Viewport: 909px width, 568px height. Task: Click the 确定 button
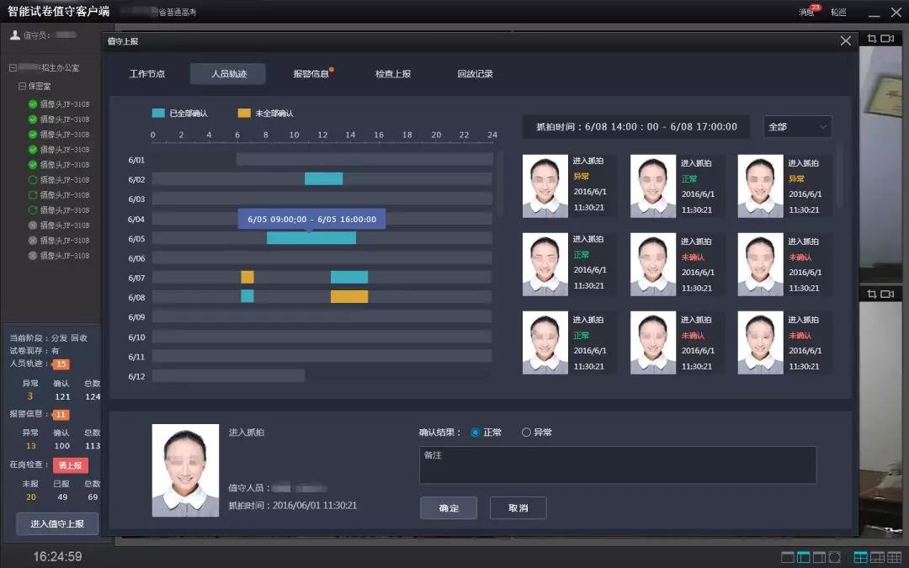click(x=449, y=508)
